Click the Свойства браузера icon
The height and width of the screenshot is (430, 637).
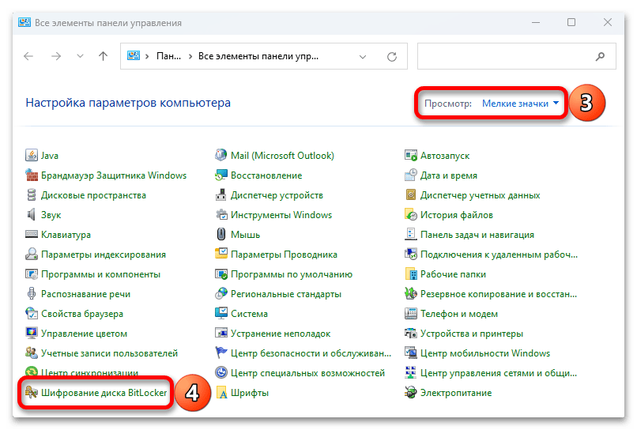click(32, 314)
